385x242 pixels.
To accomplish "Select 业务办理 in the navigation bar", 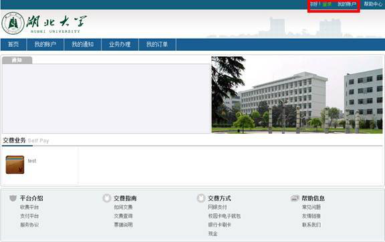I will tap(120, 45).
